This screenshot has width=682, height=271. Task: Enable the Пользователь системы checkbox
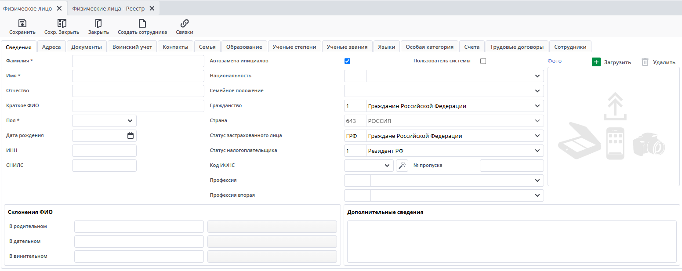click(x=483, y=61)
